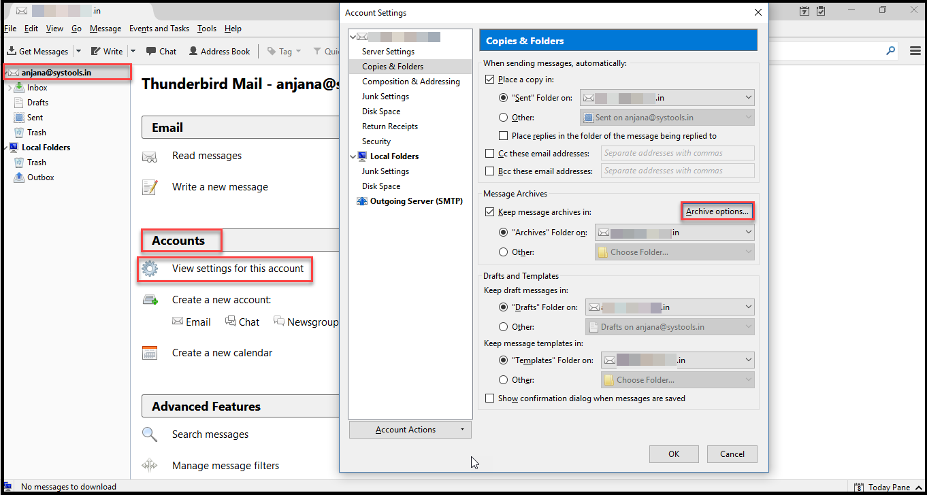This screenshot has width=927, height=495.
Task: Select Other radio button for sent copies
Action: click(x=503, y=118)
